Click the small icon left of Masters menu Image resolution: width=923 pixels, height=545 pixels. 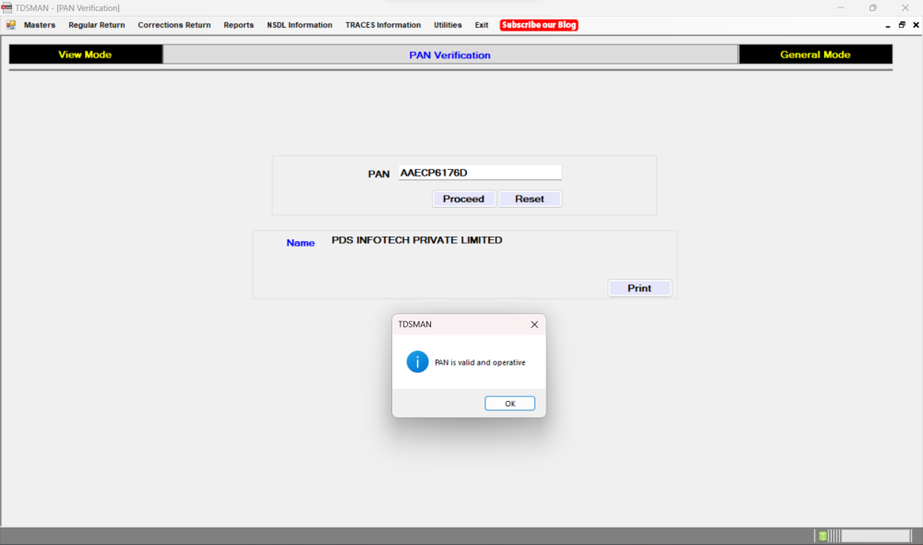10,25
